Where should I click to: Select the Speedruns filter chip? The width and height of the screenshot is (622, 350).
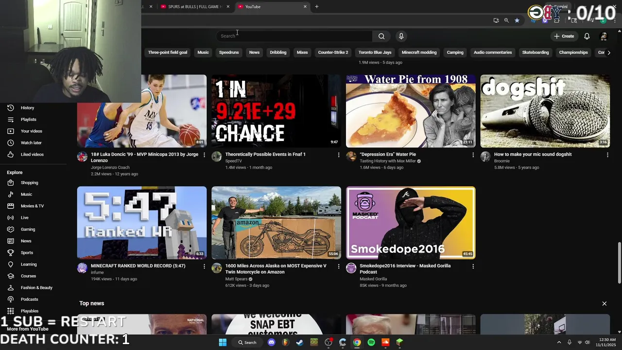(x=229, y=52)
